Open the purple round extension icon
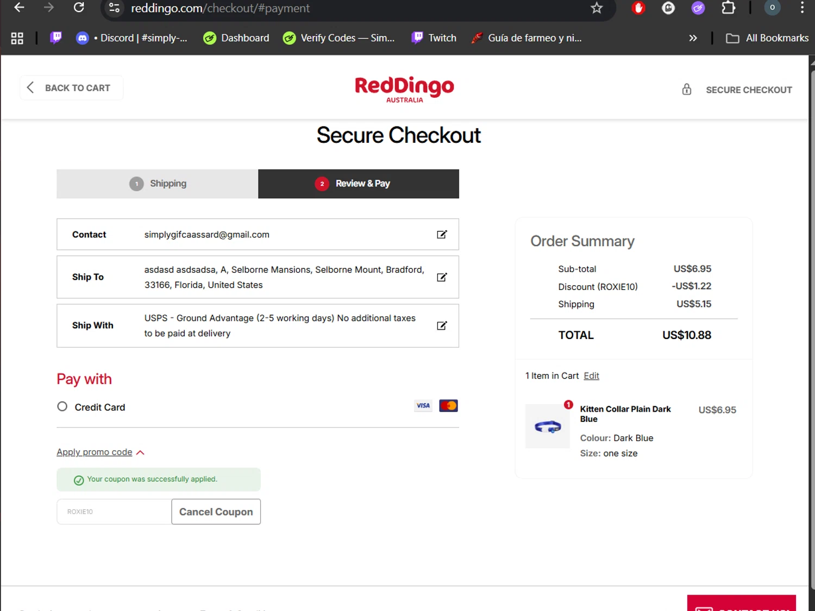This screenshot has width=815, height=611. (x=698, y=8)
